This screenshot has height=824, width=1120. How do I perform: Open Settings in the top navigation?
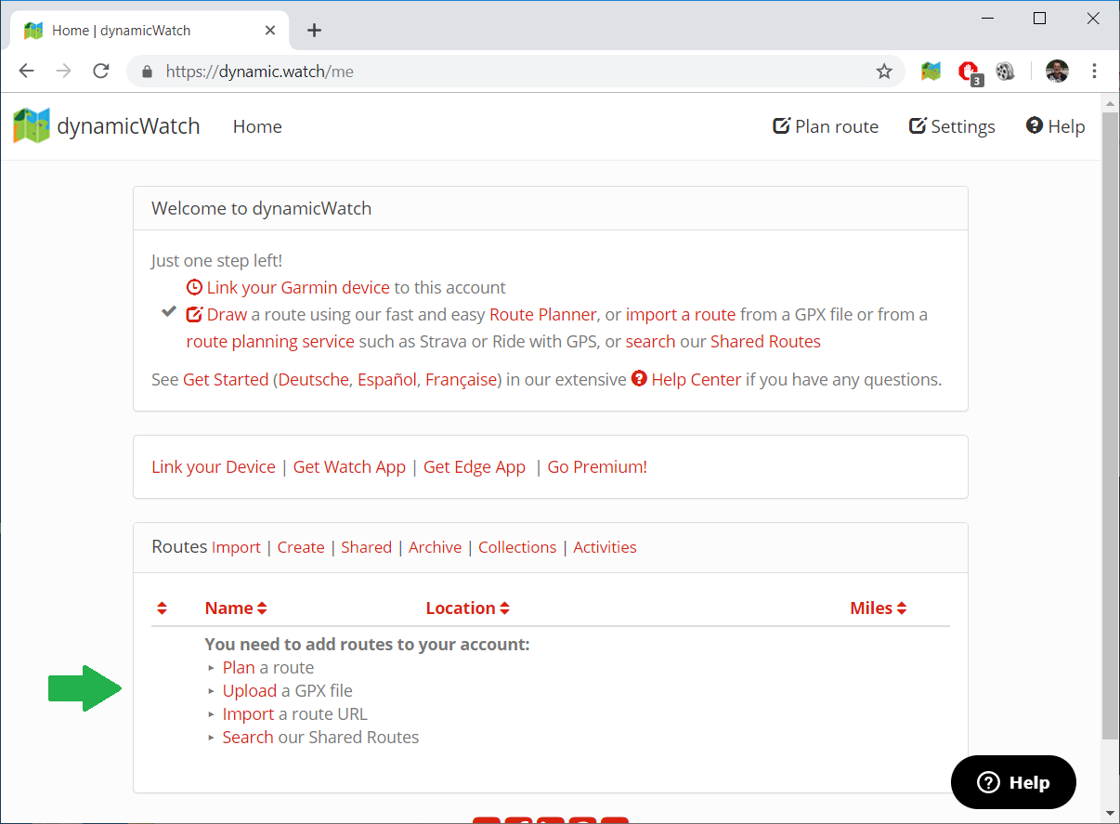pyautogui.click(x=952, y=127)
